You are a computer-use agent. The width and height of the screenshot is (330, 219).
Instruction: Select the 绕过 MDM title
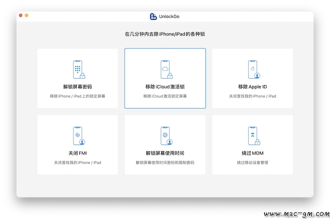point(252,153)
